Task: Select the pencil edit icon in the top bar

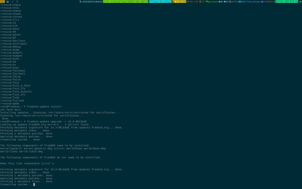Action: (x=13, y=2)
